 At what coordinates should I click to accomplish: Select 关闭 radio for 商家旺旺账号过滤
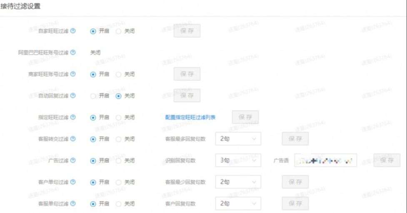tap(118, 75)
